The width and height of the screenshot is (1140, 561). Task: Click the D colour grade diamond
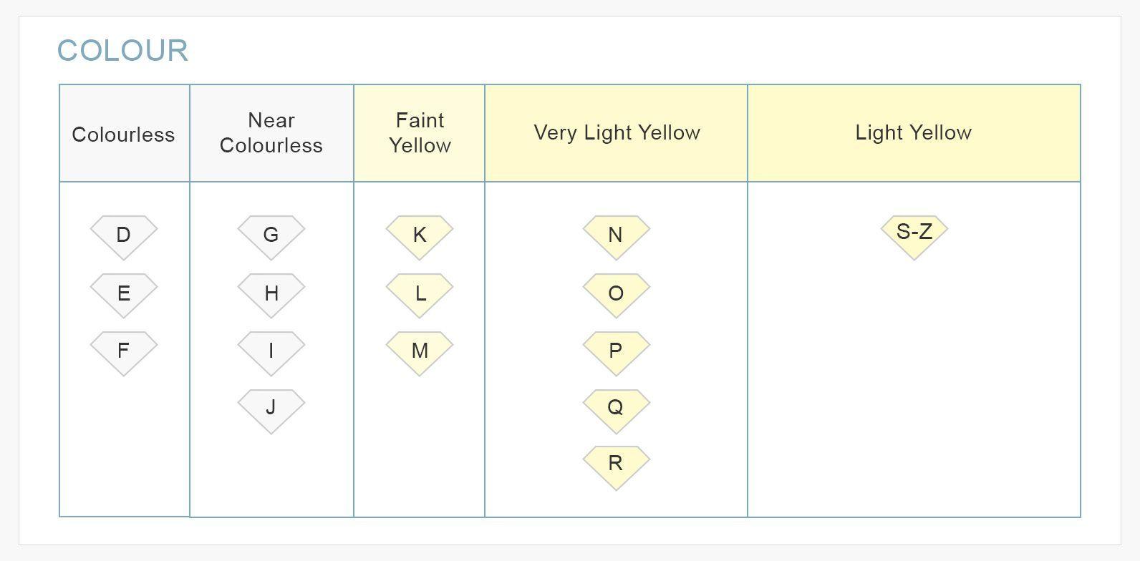click(x=123, y=235)
